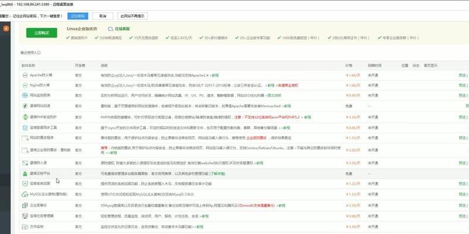The image size is (469, 234).
Task: Click the 堡塔企业级防篡改 - 重构版 icon
Action: (x=25, y=150)
